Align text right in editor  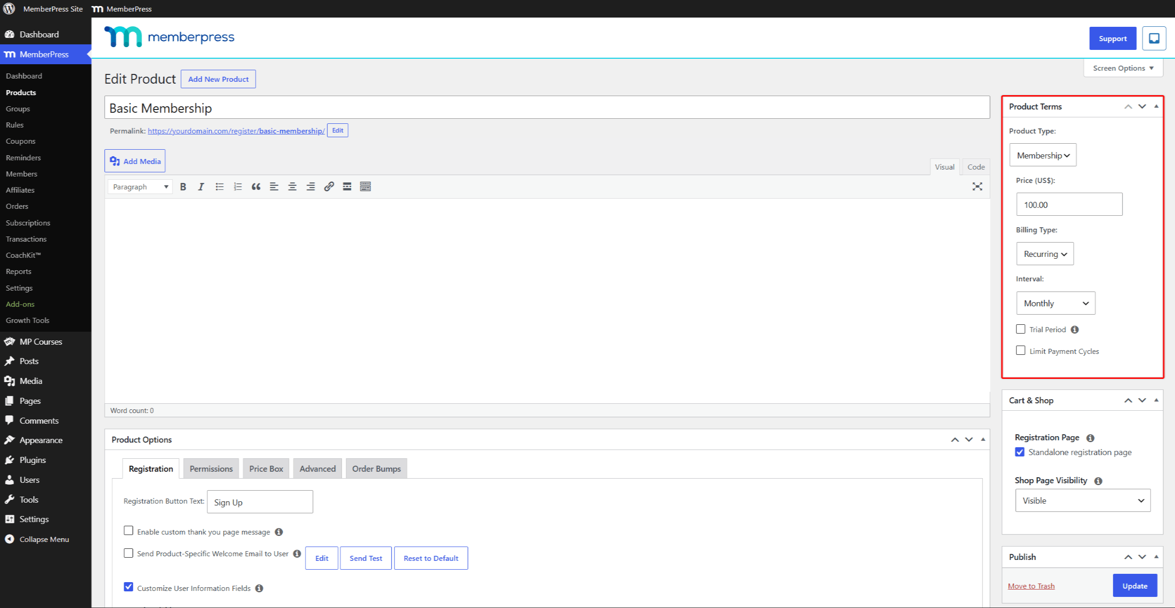pyautogui.click(x=310, y=187)
